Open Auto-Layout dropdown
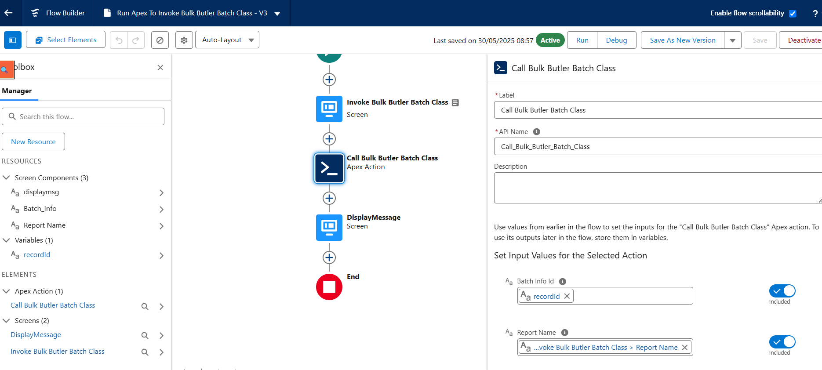The height and width of the screenshot is (370, 822). 227,40
